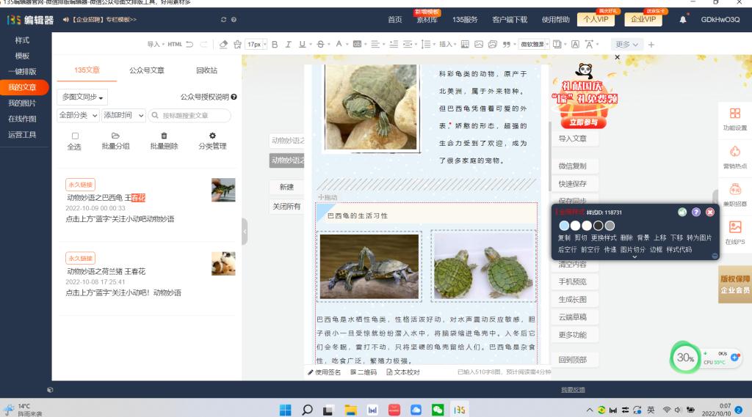752x417 pixels.
Task: Click the 分类管理 gear icon
Action: 212,136
